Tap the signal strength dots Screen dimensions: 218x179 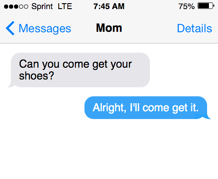click(x=16, y=7)
